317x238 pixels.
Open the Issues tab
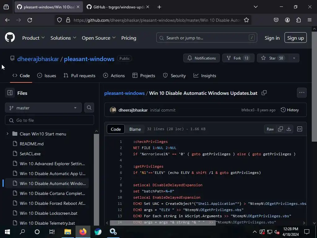(46, 76)
